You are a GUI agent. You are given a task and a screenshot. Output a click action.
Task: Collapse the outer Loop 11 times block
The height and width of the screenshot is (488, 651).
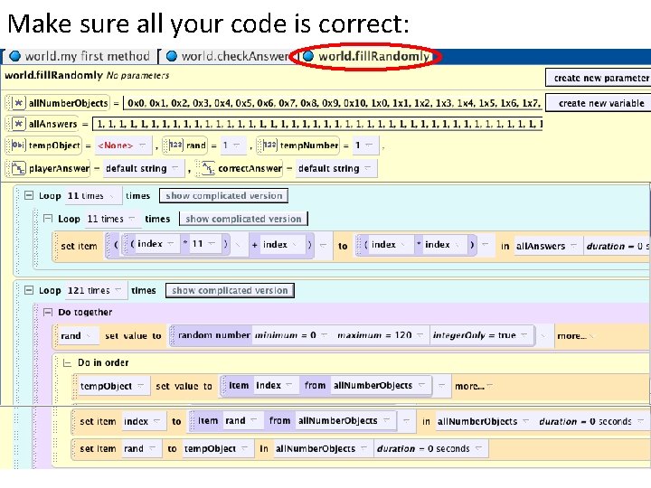(29, 195)
